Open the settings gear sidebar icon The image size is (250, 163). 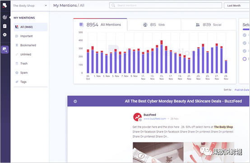pyautogui.click(x=5, y=35)
